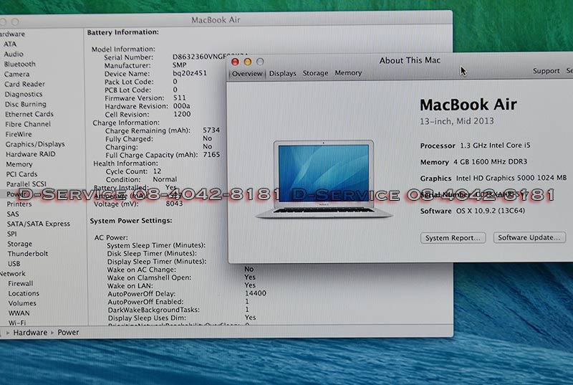Select USB in the sidebar

tap(14, 264)
